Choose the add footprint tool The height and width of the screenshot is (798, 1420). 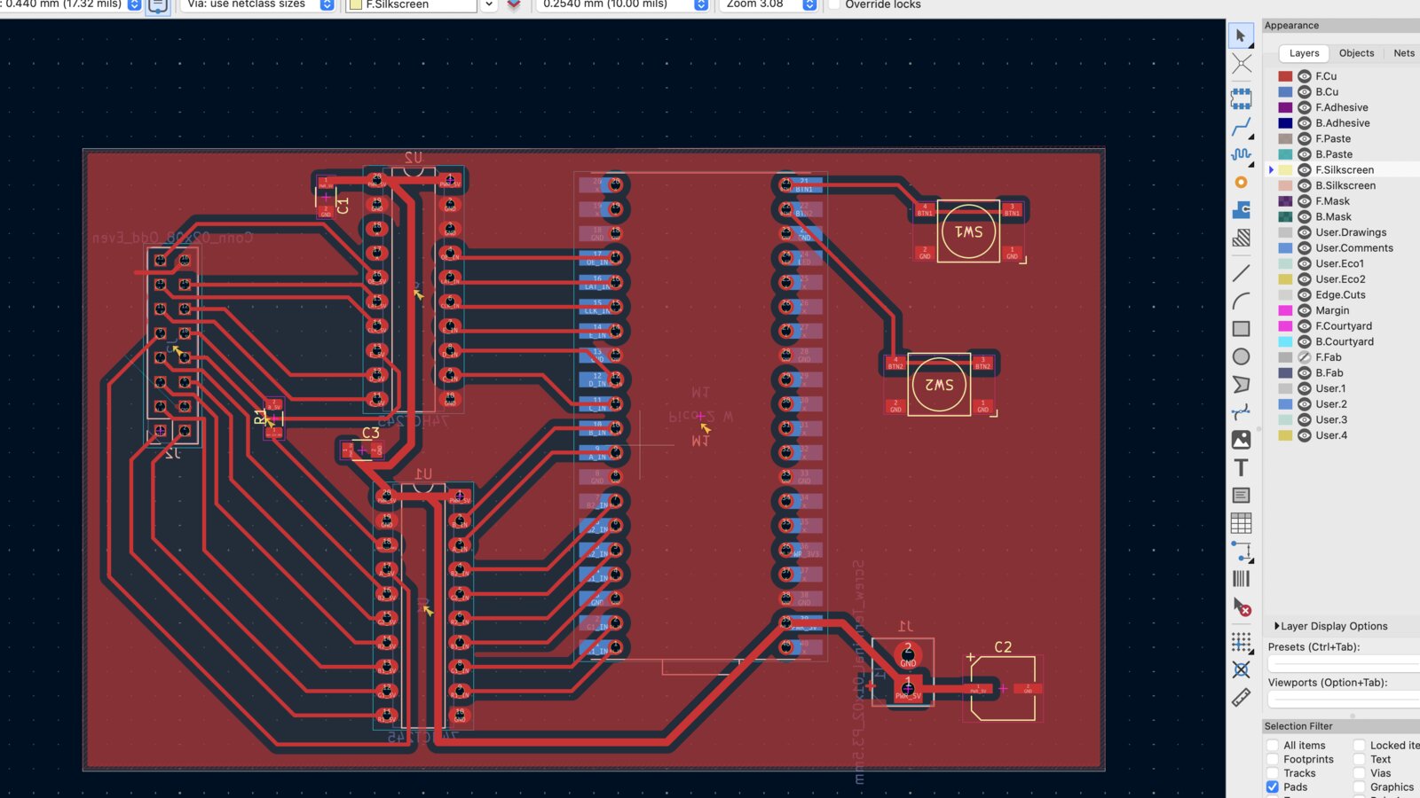[x=1241, y=98]
